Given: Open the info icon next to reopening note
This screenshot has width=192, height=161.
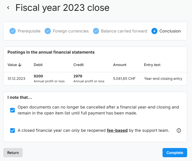Looking at the screenshot, I should pyautogui.click(x=179, y=130).
